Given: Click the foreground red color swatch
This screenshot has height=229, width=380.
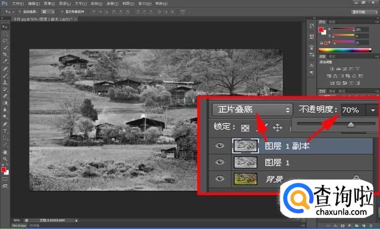Looking at the screenshot, I should (3, 170).
